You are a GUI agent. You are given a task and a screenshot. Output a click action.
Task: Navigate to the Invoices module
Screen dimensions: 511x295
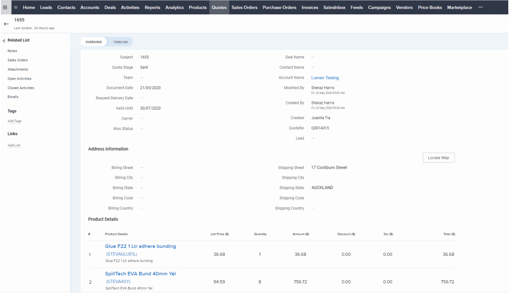coord(309,7)
